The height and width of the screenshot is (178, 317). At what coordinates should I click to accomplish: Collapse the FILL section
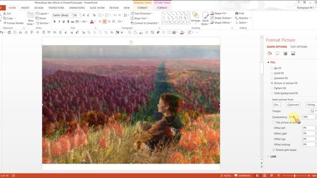[268, 62]
